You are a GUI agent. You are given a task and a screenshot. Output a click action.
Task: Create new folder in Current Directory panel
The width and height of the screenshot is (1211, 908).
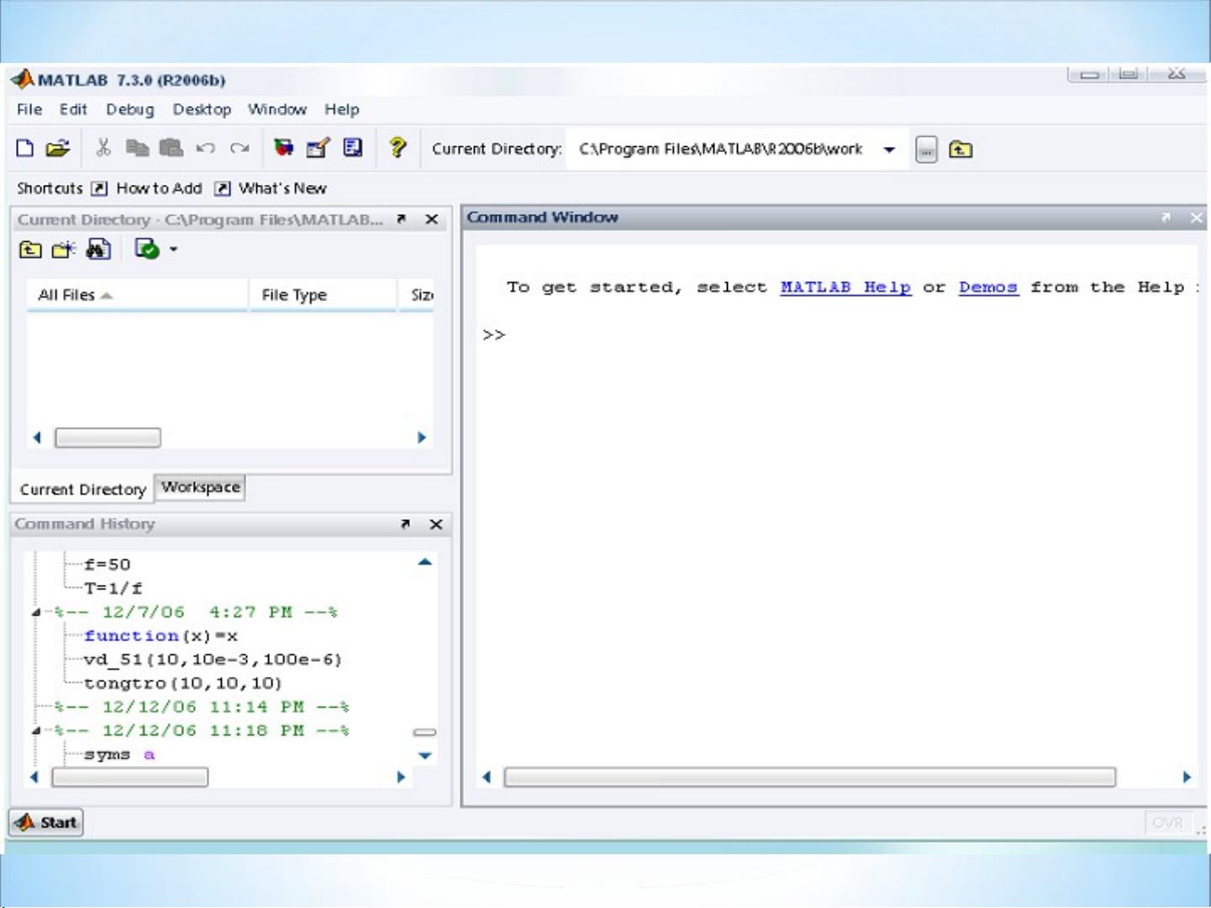tap(64, 249)
